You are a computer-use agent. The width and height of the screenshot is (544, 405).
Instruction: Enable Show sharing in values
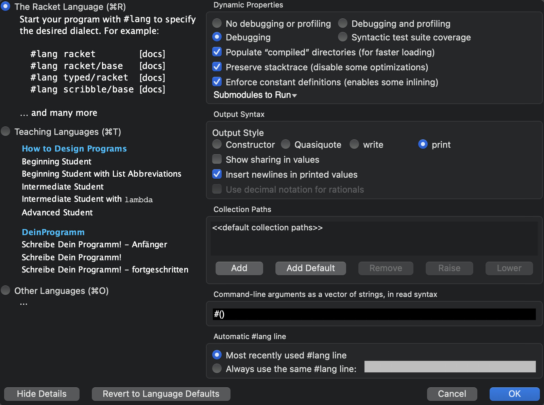(x=217, y=159)
